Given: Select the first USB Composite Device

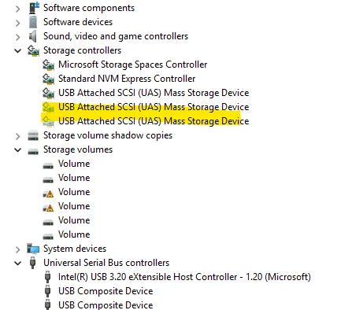Looking at the screenshot, I should (x=106, y=291).
